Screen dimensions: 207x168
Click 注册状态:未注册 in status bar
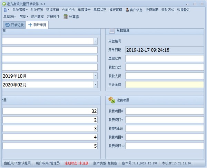(x=77, y=163)
